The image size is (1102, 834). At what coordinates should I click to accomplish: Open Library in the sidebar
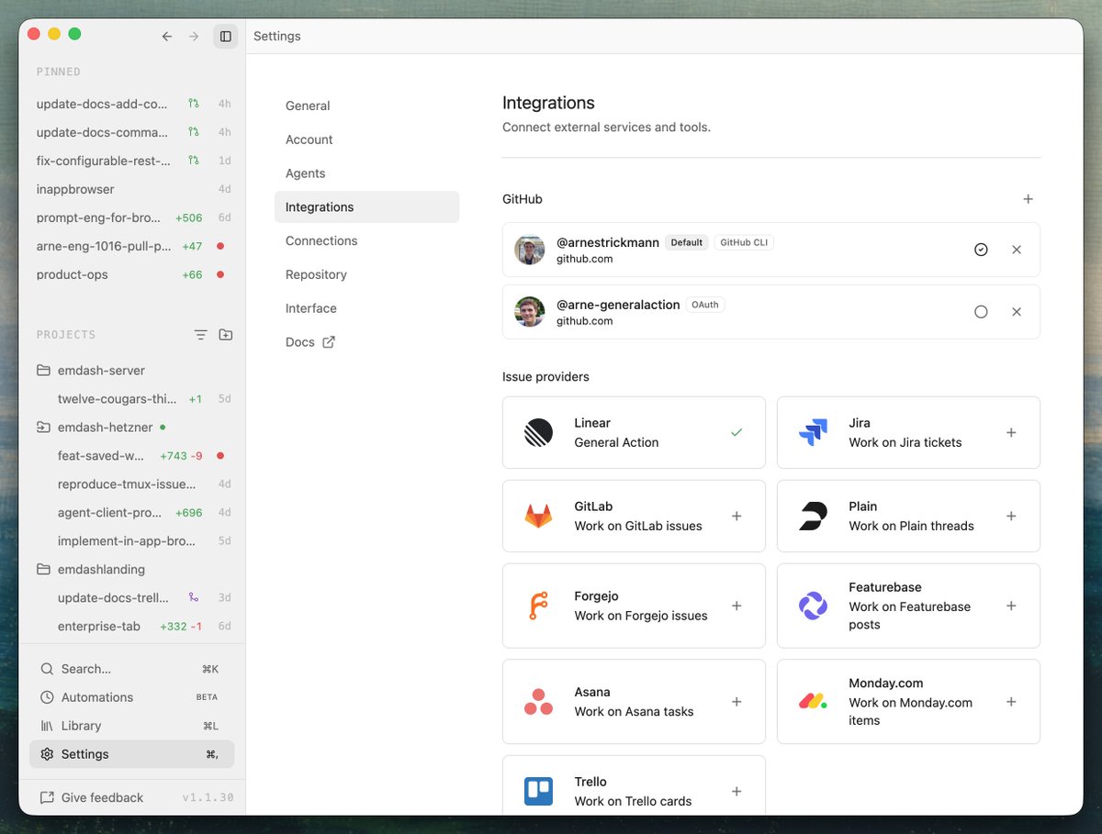click(x=132, y=726)
